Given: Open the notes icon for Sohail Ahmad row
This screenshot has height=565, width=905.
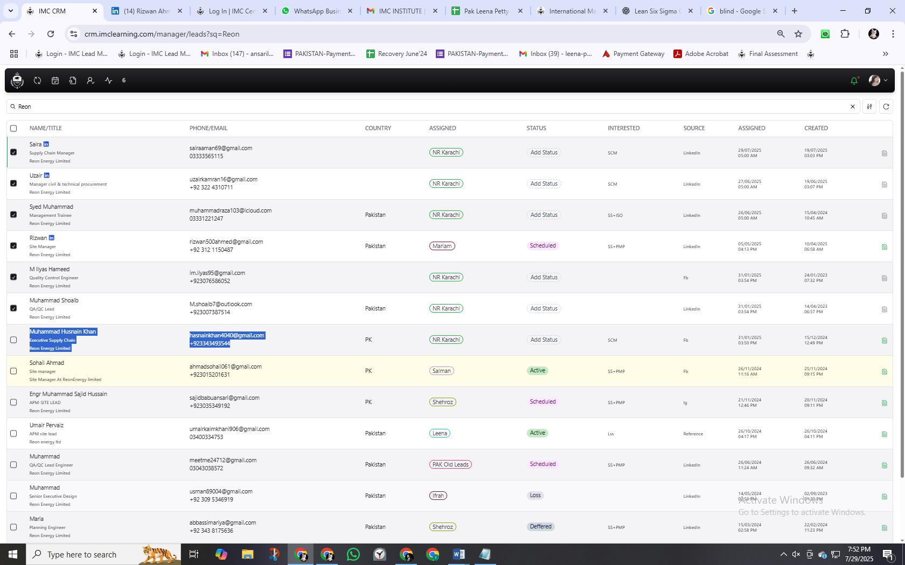Looking at the screenshot, I should pos(885,372).
